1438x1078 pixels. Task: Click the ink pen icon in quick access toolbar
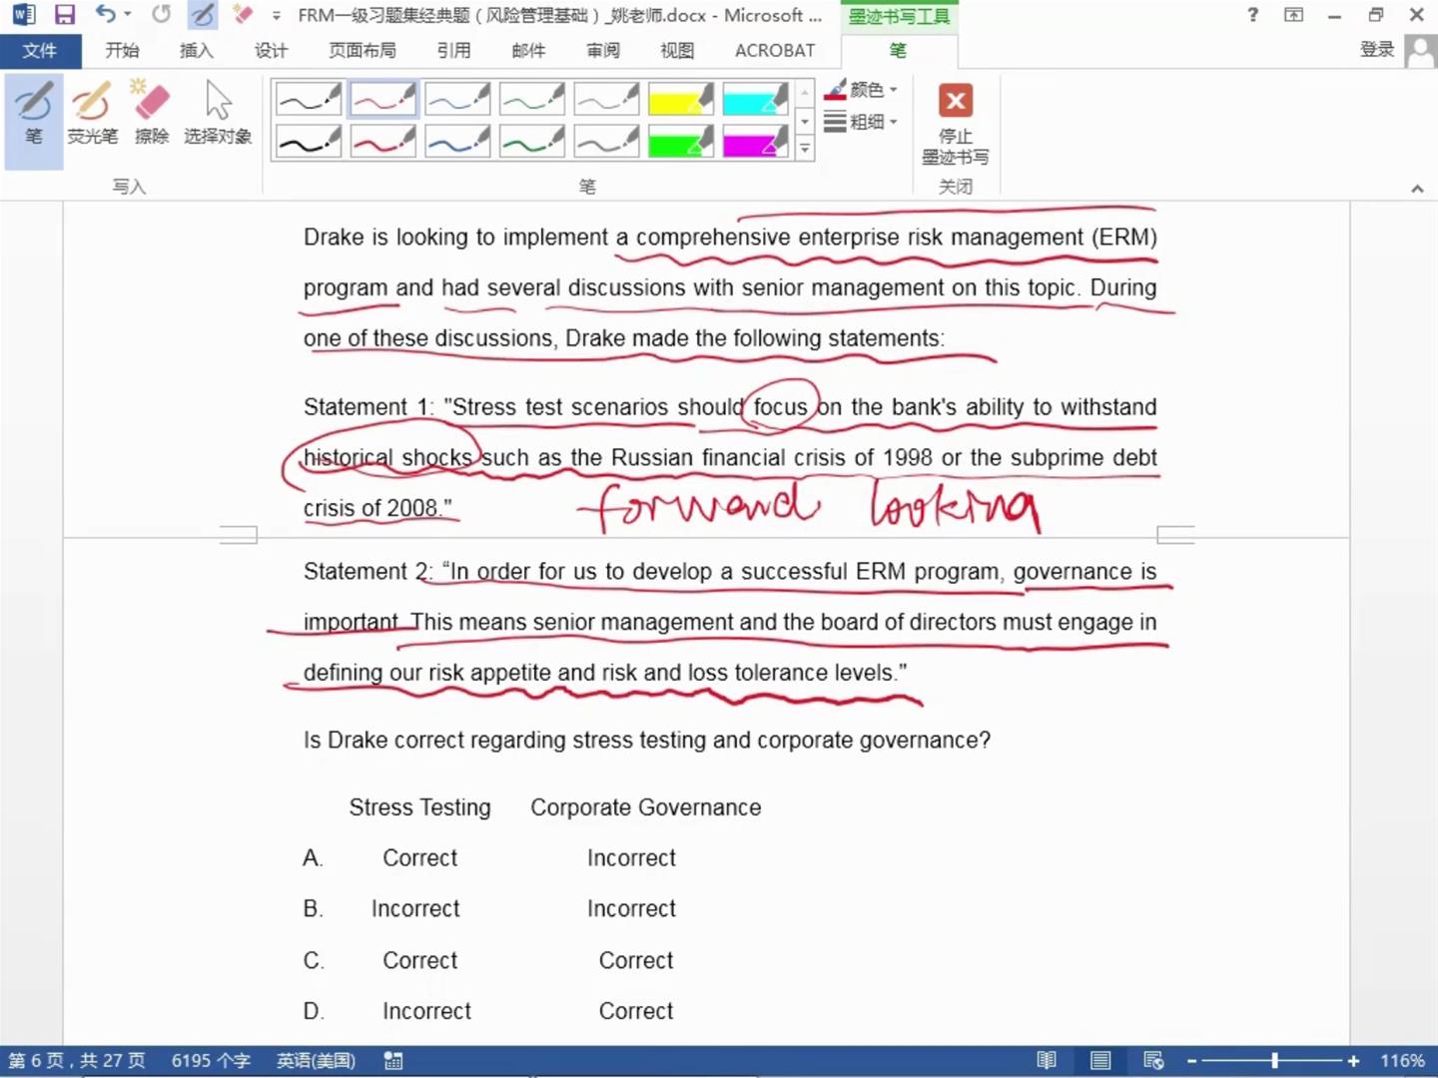point(203,15)
